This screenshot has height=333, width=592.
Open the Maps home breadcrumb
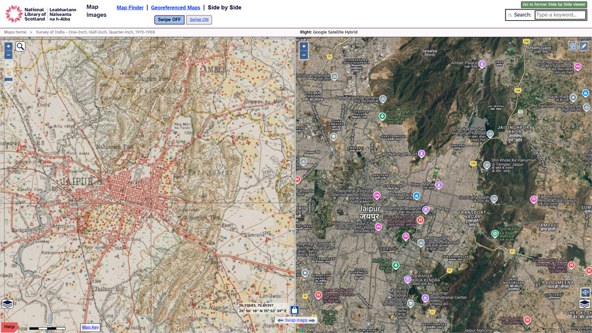pos(15,32)
